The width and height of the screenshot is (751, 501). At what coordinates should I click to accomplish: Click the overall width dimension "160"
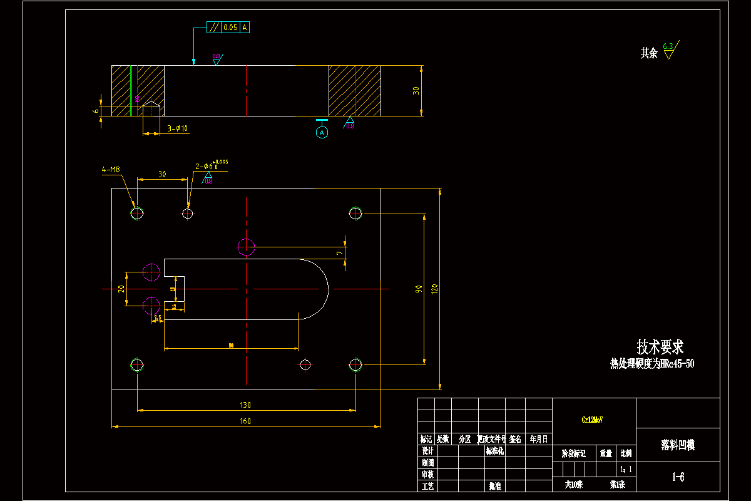245,421
